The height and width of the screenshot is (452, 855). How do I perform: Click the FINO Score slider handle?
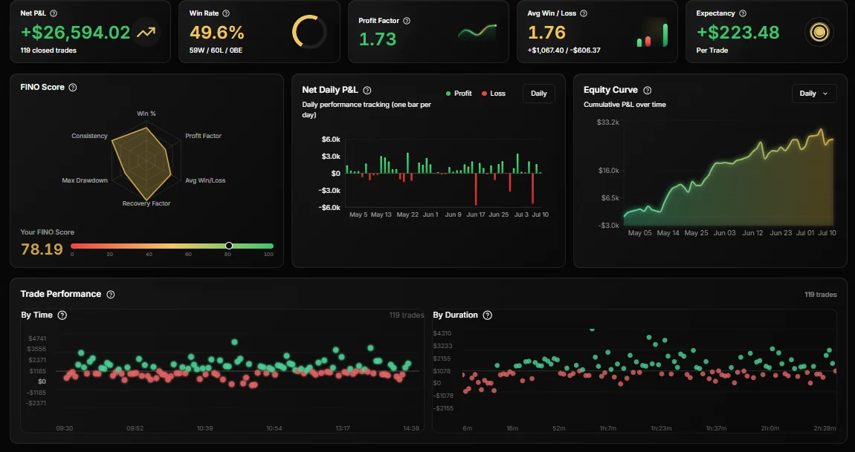pyautogui.click(x=229, y=246)
